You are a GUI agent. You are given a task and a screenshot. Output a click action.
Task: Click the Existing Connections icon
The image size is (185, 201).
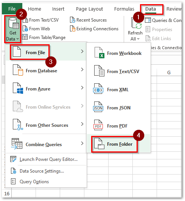tap(73, 29)
